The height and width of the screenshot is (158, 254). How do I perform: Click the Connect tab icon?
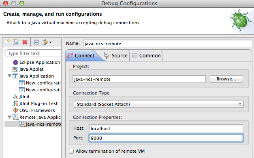pyautogui.click(x=70, y=55)
